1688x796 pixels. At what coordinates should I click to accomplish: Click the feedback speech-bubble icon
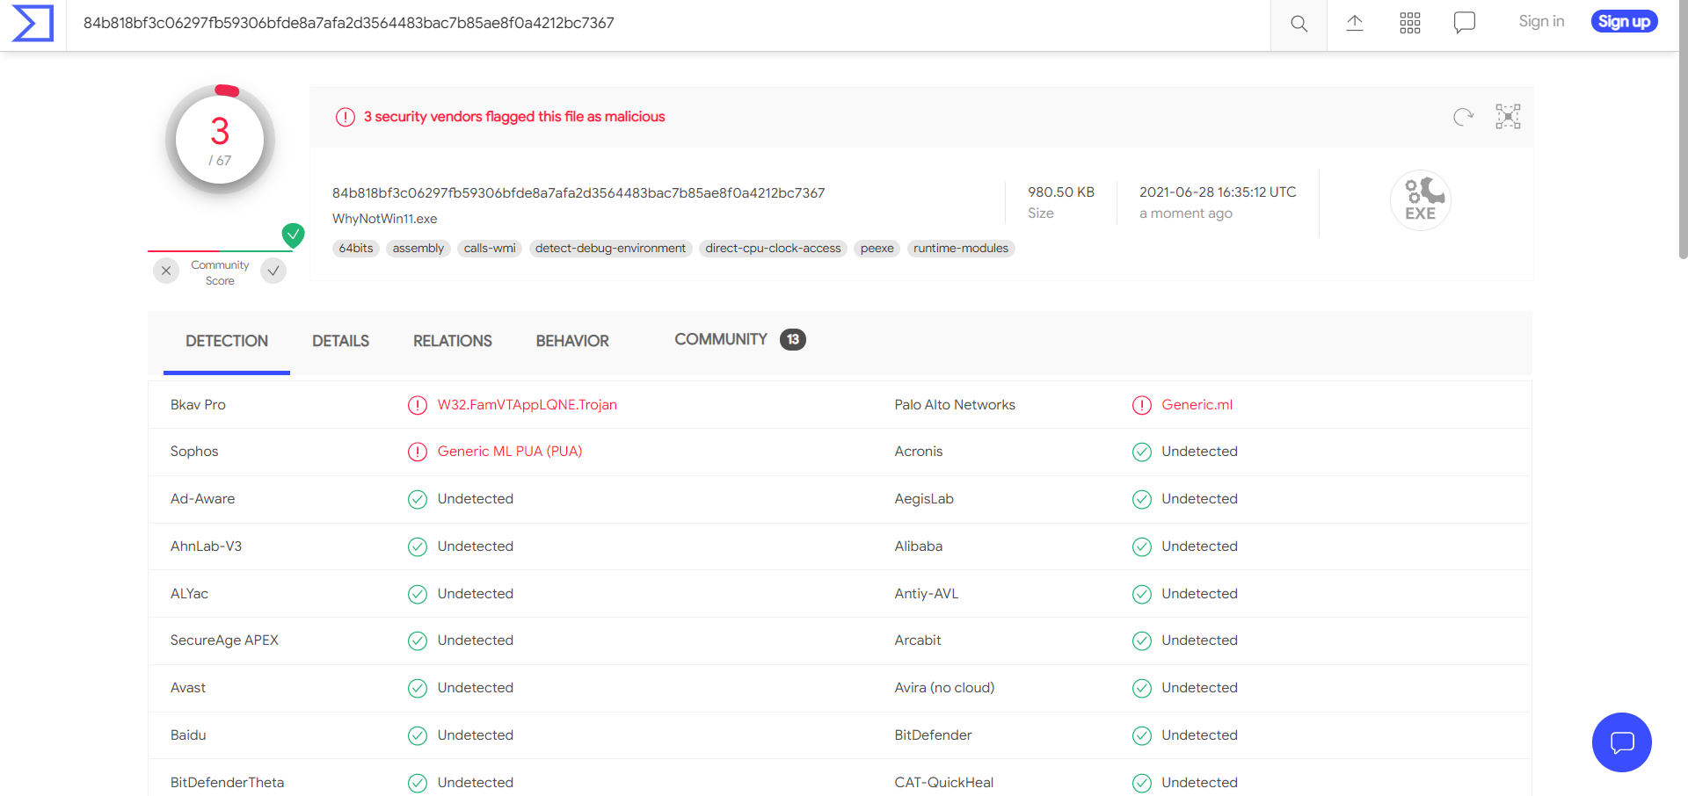[1464, 23]
